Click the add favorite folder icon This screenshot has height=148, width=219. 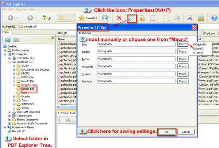click(16, 40)
